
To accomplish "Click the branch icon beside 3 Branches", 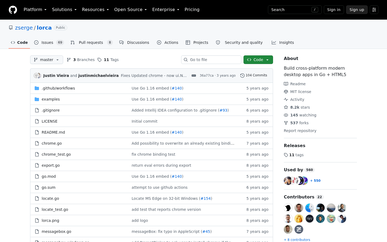I will click(x=69, y=60).
